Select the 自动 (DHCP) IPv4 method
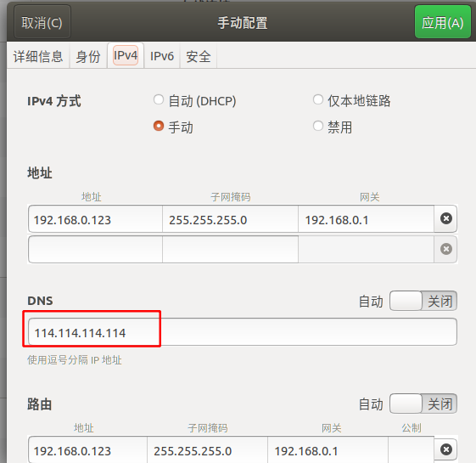 194,100
